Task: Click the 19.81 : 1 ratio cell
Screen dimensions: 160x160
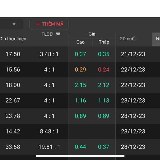Action: click(x=49, y=147)
